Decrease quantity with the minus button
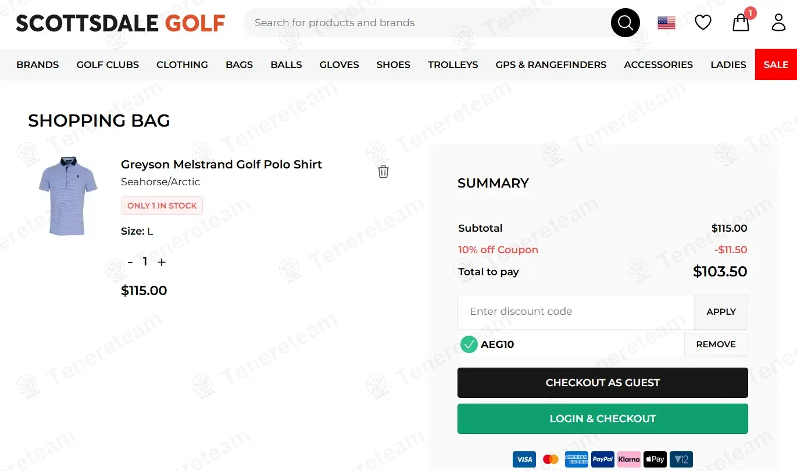Image resolution: width=797 pixels, height=471 pixels. 130,262
